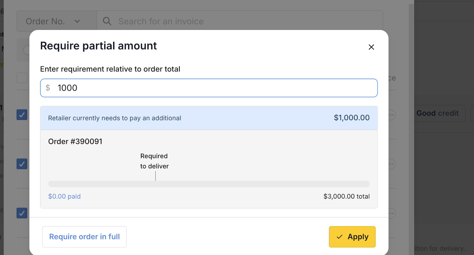Uncheck the second checked row checkbox
The image size is (474, 255).
click(x=22, y=164)
